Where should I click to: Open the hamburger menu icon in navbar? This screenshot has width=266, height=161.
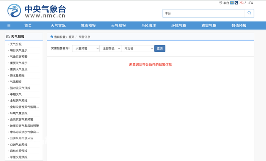click(x=9, y=26)
